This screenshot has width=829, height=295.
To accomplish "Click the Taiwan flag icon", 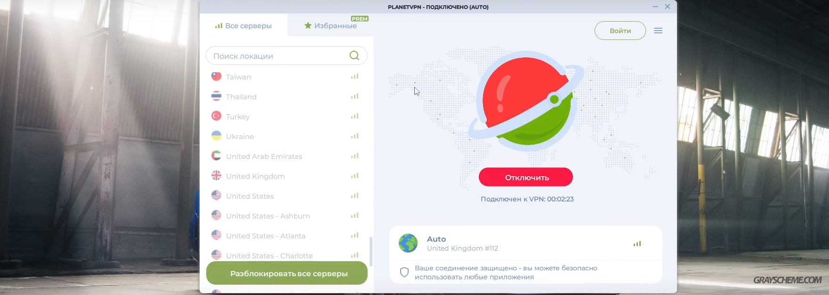I will [x=216, y=76].
